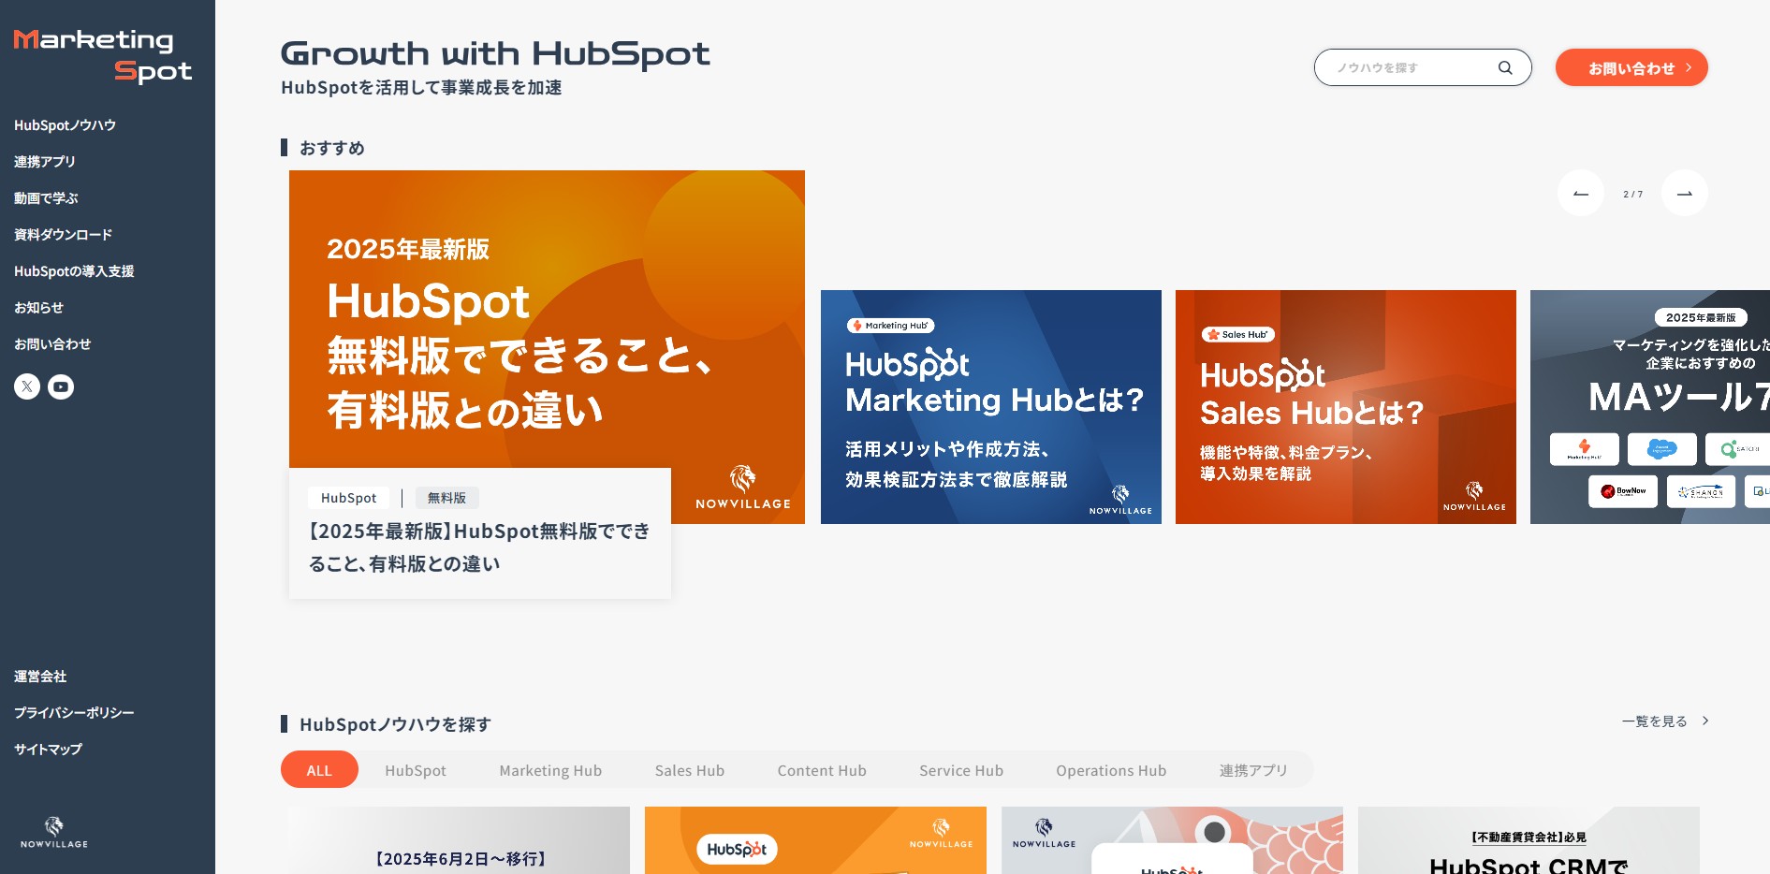Open the サイトマップ link
The image size is (1770, 874).
[48, 750]
